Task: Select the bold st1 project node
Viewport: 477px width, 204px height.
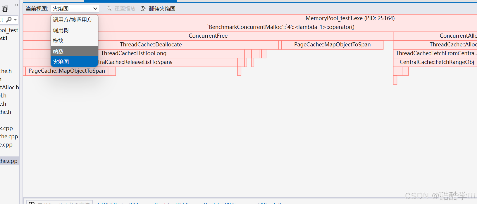Action: point(4,38)
